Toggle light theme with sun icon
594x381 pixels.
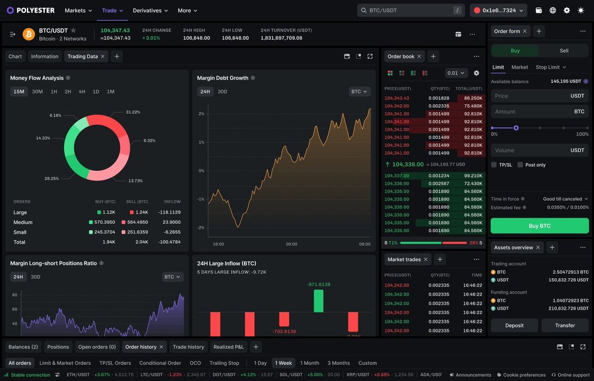tap(581, 10)
